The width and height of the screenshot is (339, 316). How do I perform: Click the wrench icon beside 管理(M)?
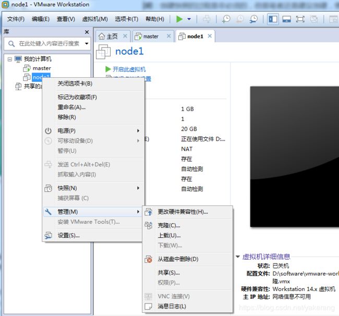[x=48, y=212]
